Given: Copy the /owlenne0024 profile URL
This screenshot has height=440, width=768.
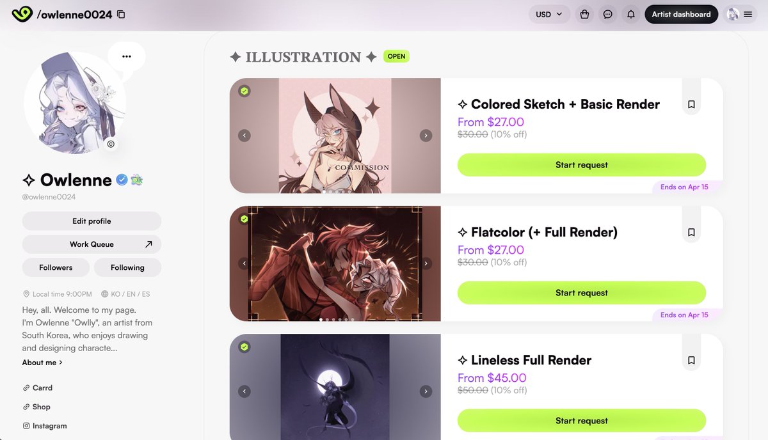Looking at the screenshot, I should click(x=121, y=14).
